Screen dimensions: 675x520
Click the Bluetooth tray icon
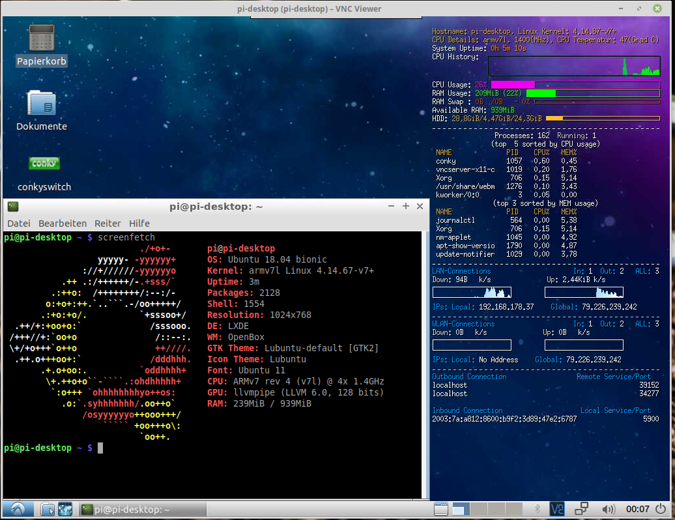[x=538, y=509]
